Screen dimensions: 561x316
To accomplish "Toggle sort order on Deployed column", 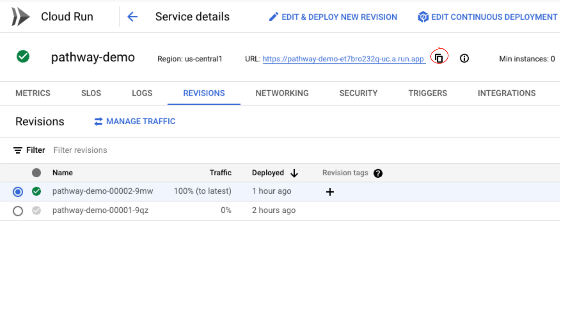I will (x=294, y=173).
